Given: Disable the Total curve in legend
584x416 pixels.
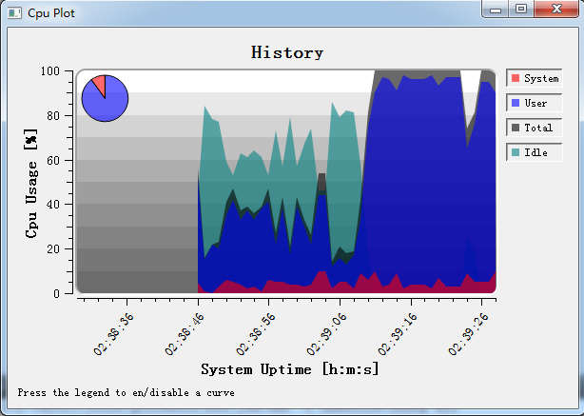Looking at the screenshot, I should 535,128.
